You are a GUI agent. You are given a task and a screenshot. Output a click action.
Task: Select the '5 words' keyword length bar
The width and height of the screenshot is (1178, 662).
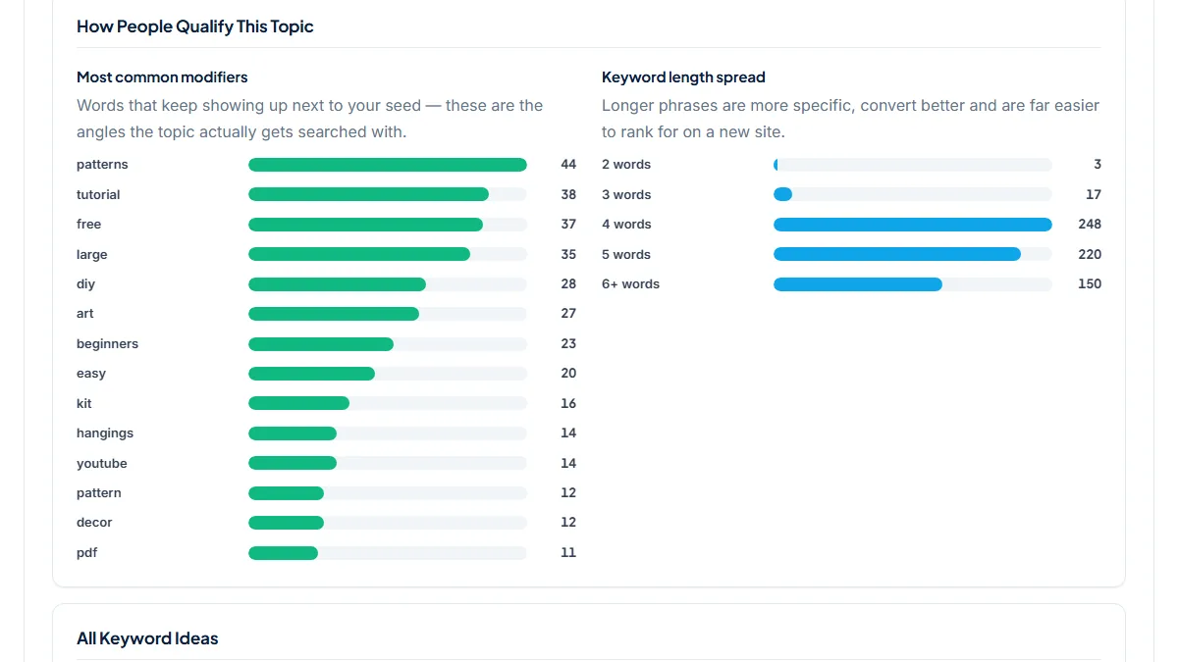(x=913, y=254)
